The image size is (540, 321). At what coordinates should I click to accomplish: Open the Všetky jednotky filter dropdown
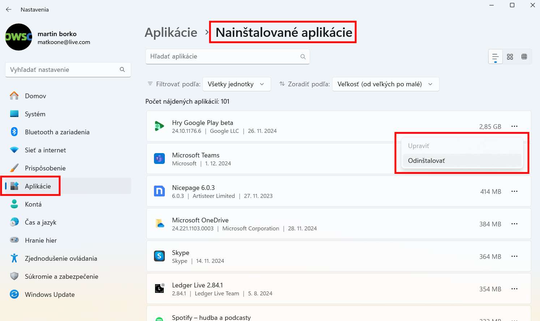click(237, 84)
